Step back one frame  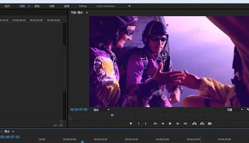pyautogui.click(x=163, y=124)
